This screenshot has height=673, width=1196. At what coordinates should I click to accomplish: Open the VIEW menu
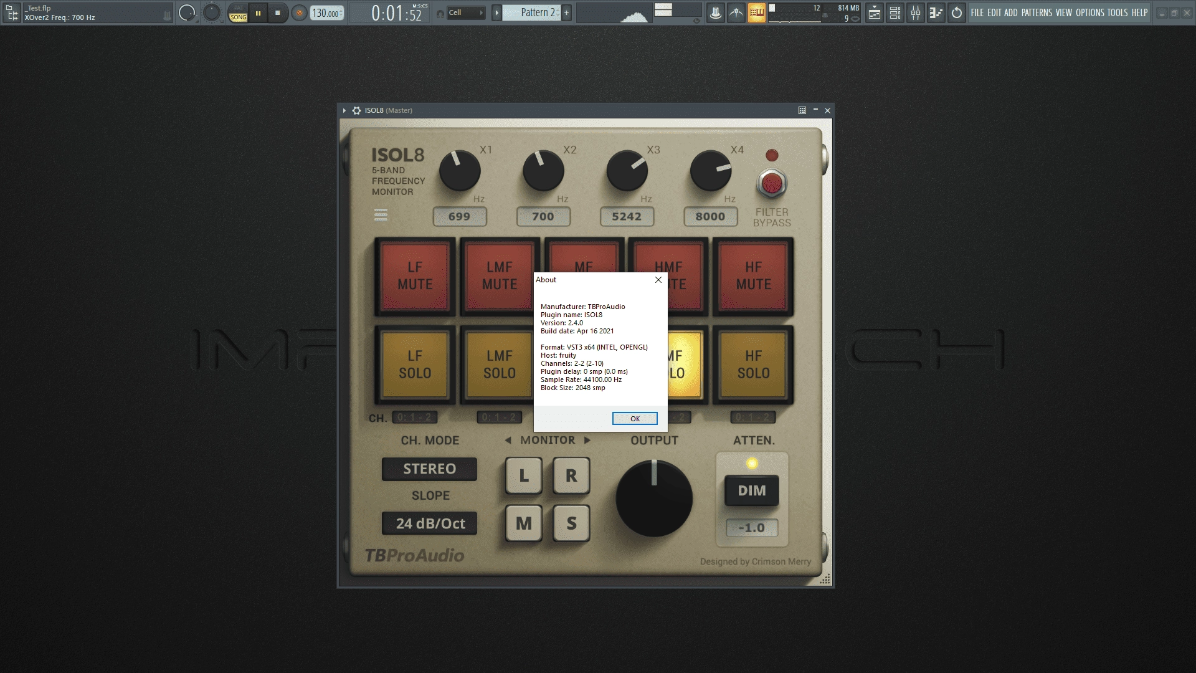click(x=1064, y=12)
